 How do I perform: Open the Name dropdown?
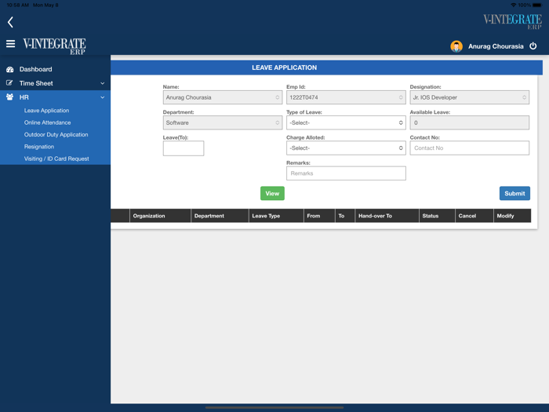point(222,97)
